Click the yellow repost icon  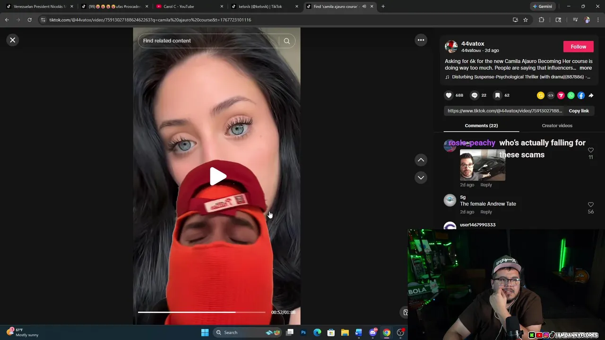(x=541, y=95)
